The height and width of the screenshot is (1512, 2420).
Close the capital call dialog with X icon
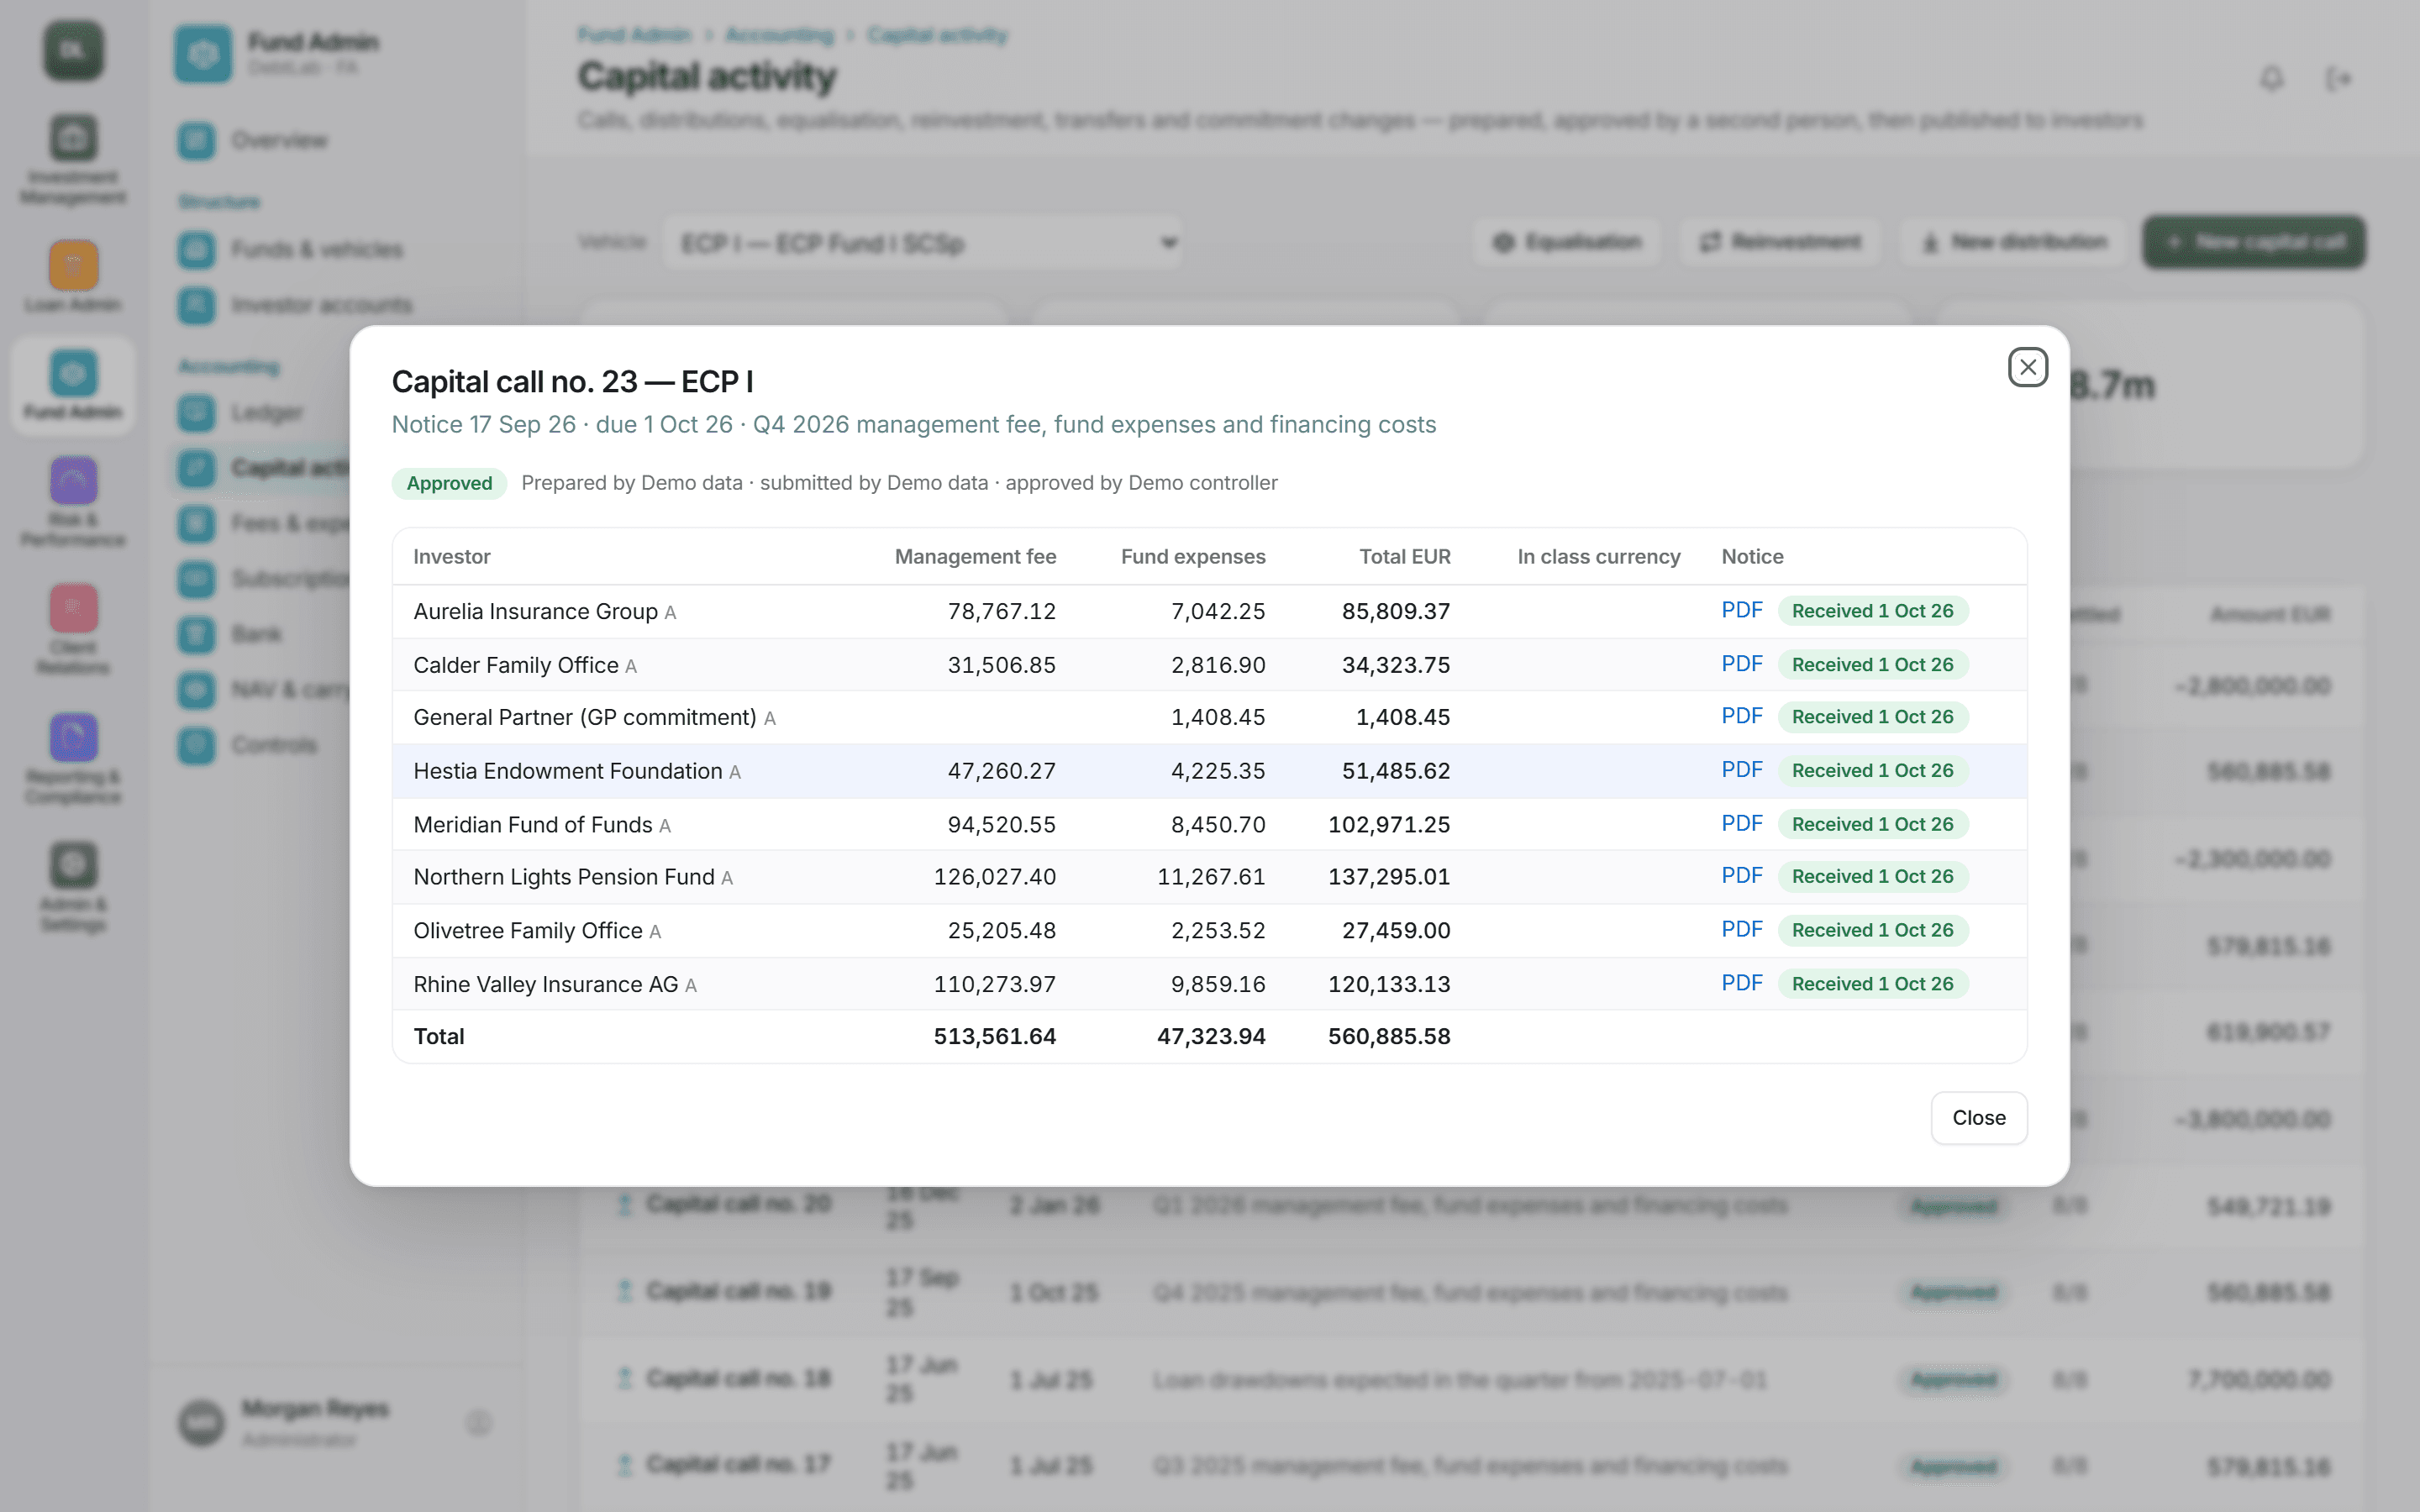pyautogui.click(x=2027, y=367)
